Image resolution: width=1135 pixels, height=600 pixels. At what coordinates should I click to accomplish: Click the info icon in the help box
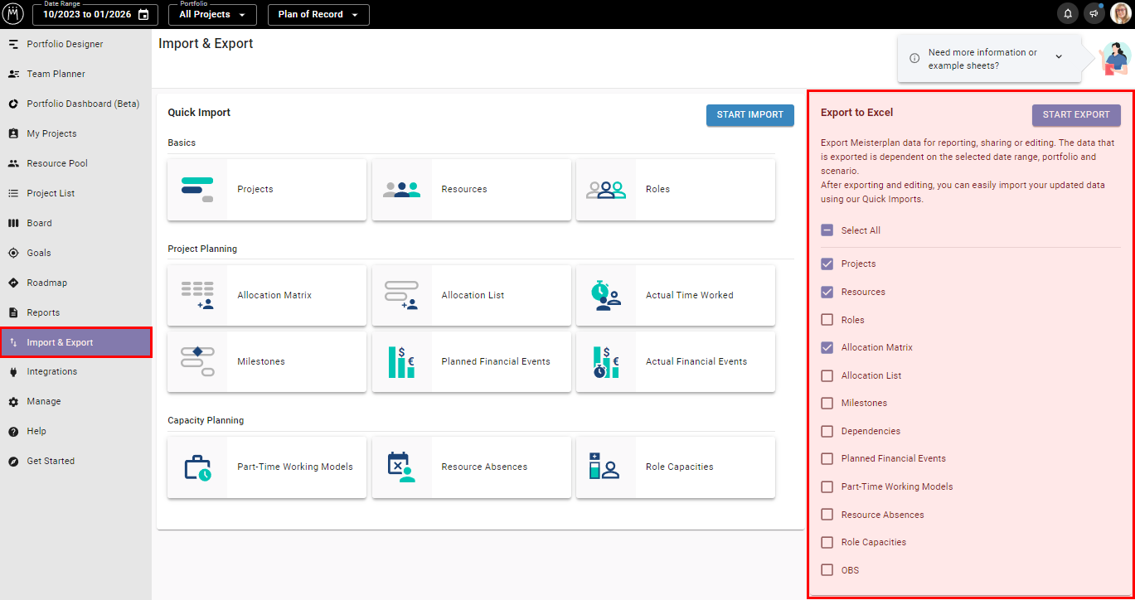click(914, 58)
